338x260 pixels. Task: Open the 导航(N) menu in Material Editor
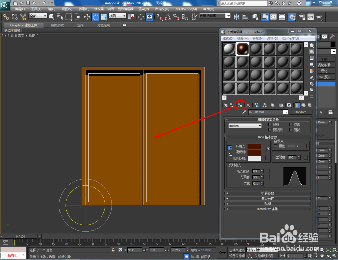coord(258,39)
